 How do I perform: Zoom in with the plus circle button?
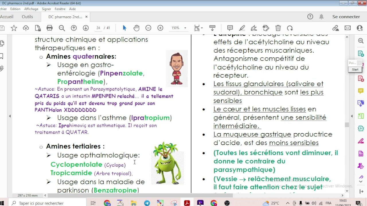(x=160, y=28)
